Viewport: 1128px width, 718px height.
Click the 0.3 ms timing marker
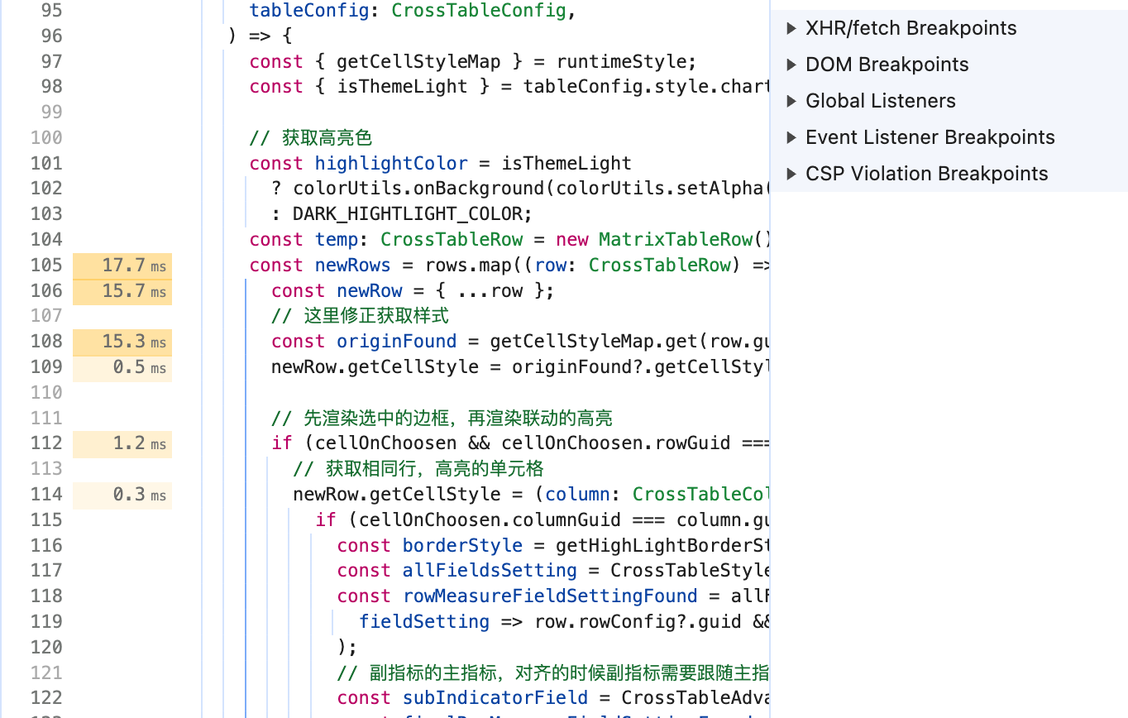122,495
